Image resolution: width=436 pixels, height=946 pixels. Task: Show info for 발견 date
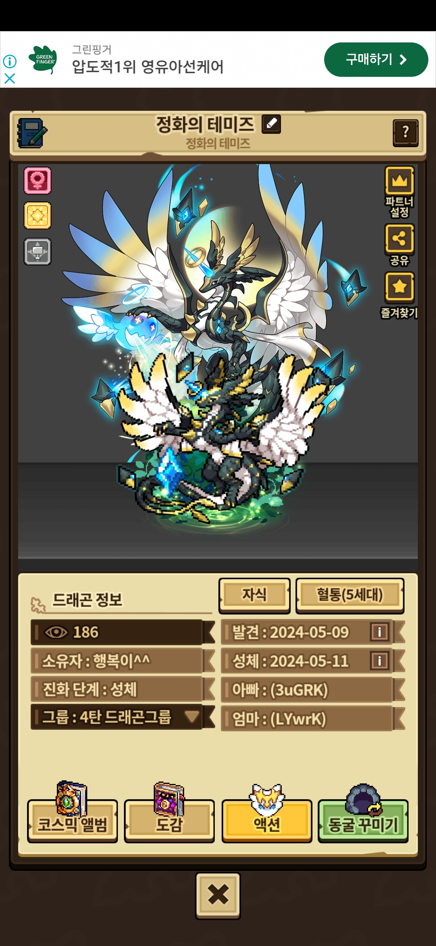coord(379,631)
